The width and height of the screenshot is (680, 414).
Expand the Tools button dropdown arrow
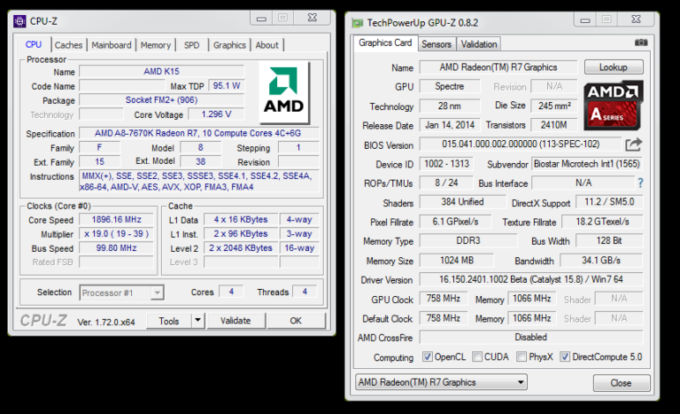(197, 321)
